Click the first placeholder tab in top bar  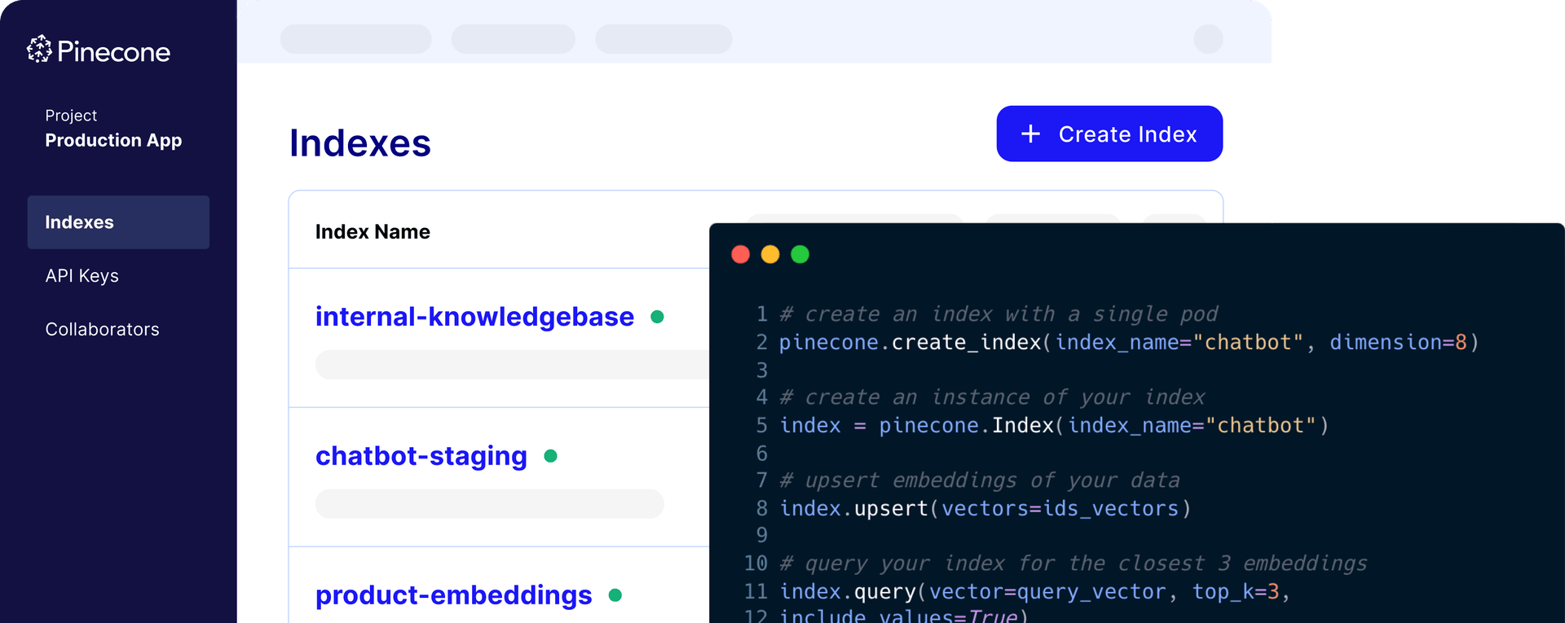point(355,39)
